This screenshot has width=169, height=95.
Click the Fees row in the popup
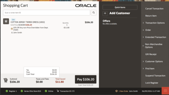[x=41, y=72]
